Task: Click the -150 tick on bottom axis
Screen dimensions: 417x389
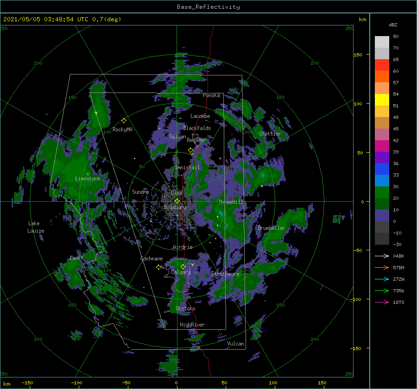Action: tap(27, 383)
